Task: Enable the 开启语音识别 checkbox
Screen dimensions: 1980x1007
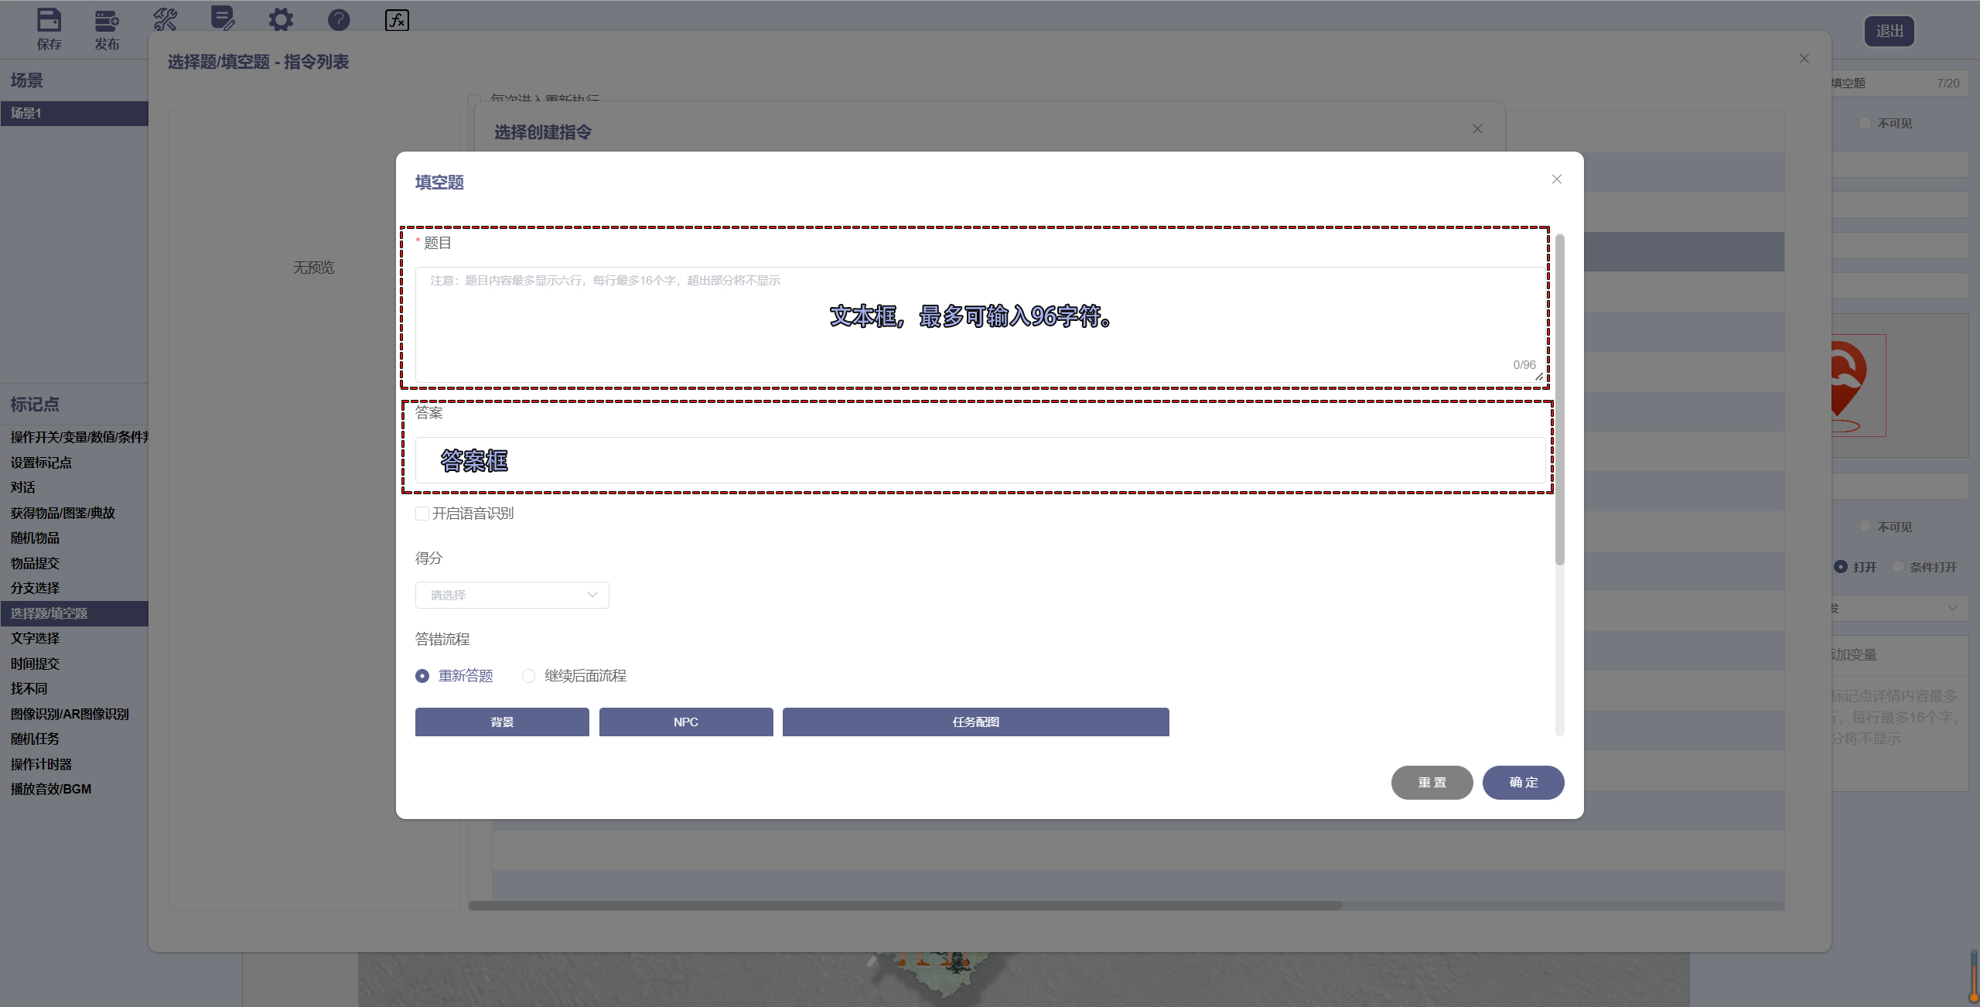Action: click(x=421, y=513)
